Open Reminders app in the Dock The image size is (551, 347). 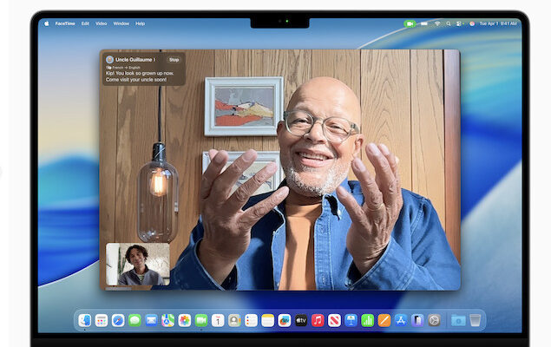pyautogui.click(x=251, y=320)
